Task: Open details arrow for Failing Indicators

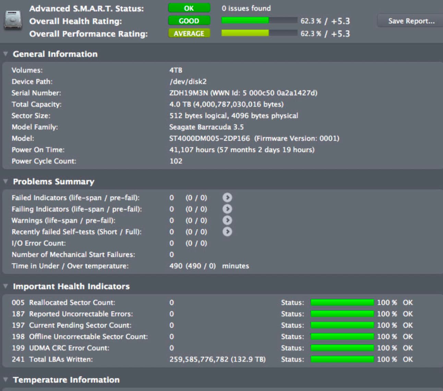Action: point(227,209)
